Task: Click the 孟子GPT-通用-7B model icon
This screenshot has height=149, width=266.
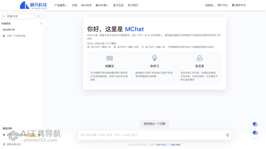Action: [88, 47]
